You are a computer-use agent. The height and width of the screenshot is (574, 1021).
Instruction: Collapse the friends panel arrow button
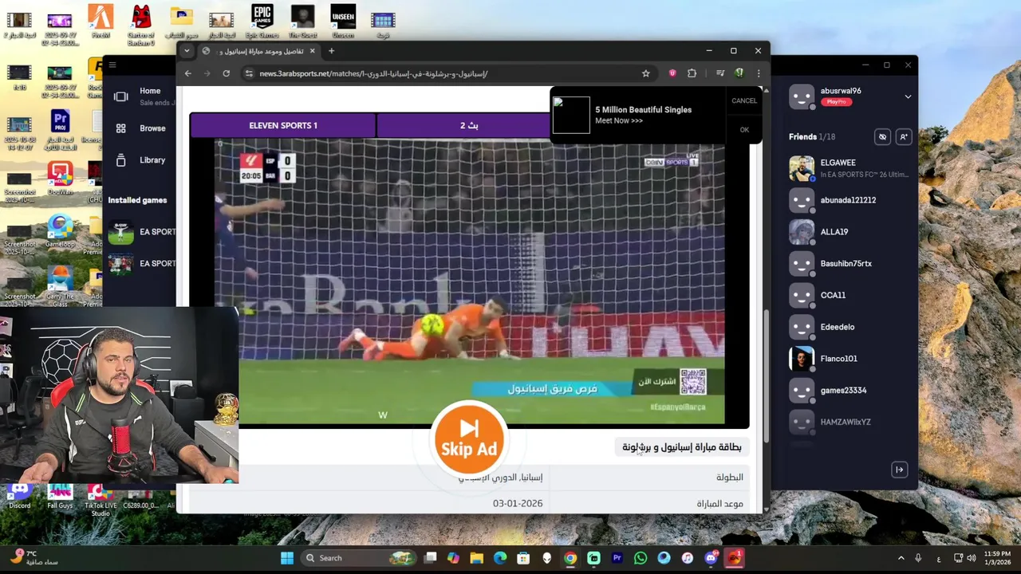(899, 470)
